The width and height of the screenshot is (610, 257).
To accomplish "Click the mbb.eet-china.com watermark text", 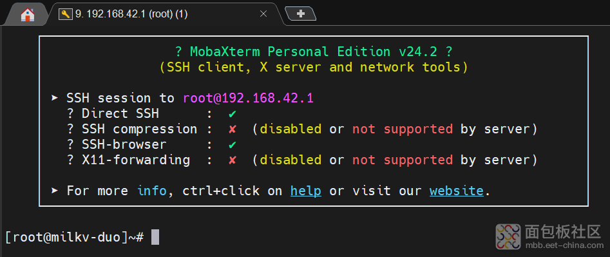I will tap(563, 245).
